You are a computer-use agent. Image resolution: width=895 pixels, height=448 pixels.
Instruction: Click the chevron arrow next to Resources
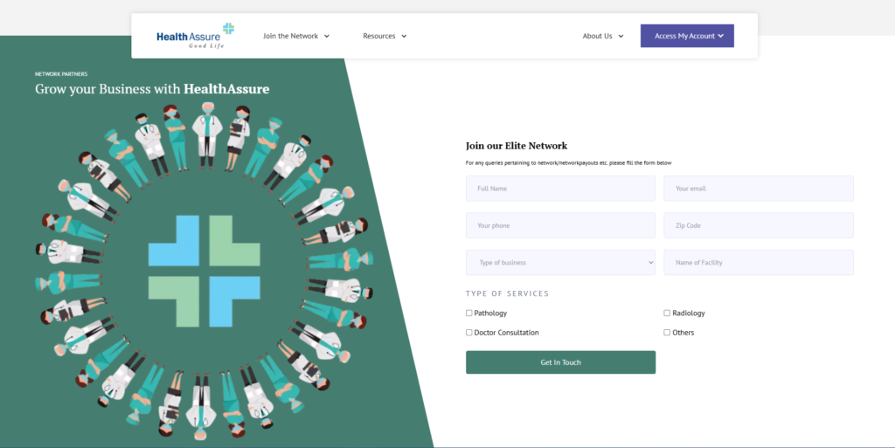tap(405, 37)
